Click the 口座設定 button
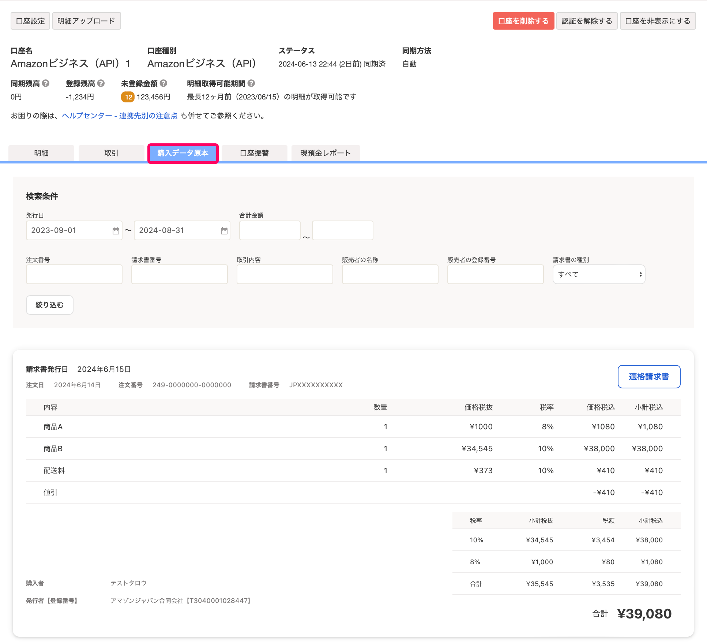Image resolution: width=707 pixels, height=644 pixels. (30, 21)
